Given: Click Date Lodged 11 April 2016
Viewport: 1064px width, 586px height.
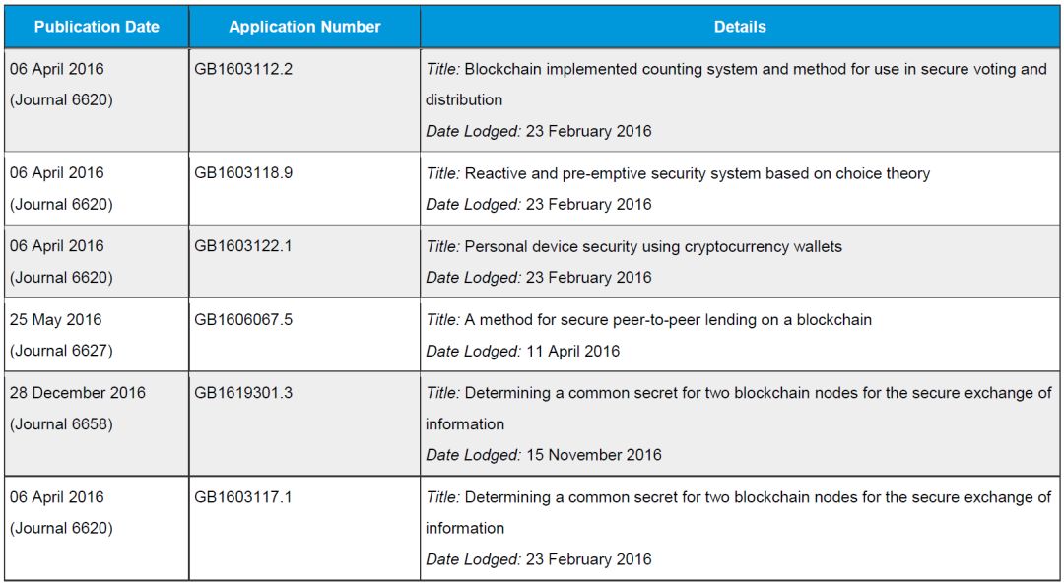Looking at the screenshot, I should [522, 351].
